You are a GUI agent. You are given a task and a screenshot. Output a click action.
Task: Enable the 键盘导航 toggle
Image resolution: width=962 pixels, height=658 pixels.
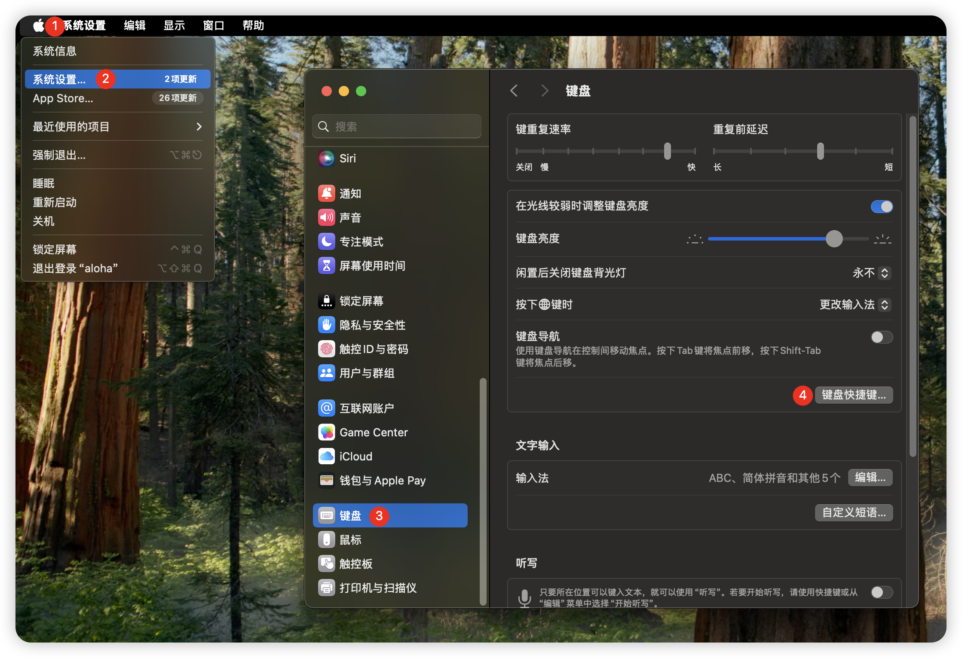click(x=881, y=337)
